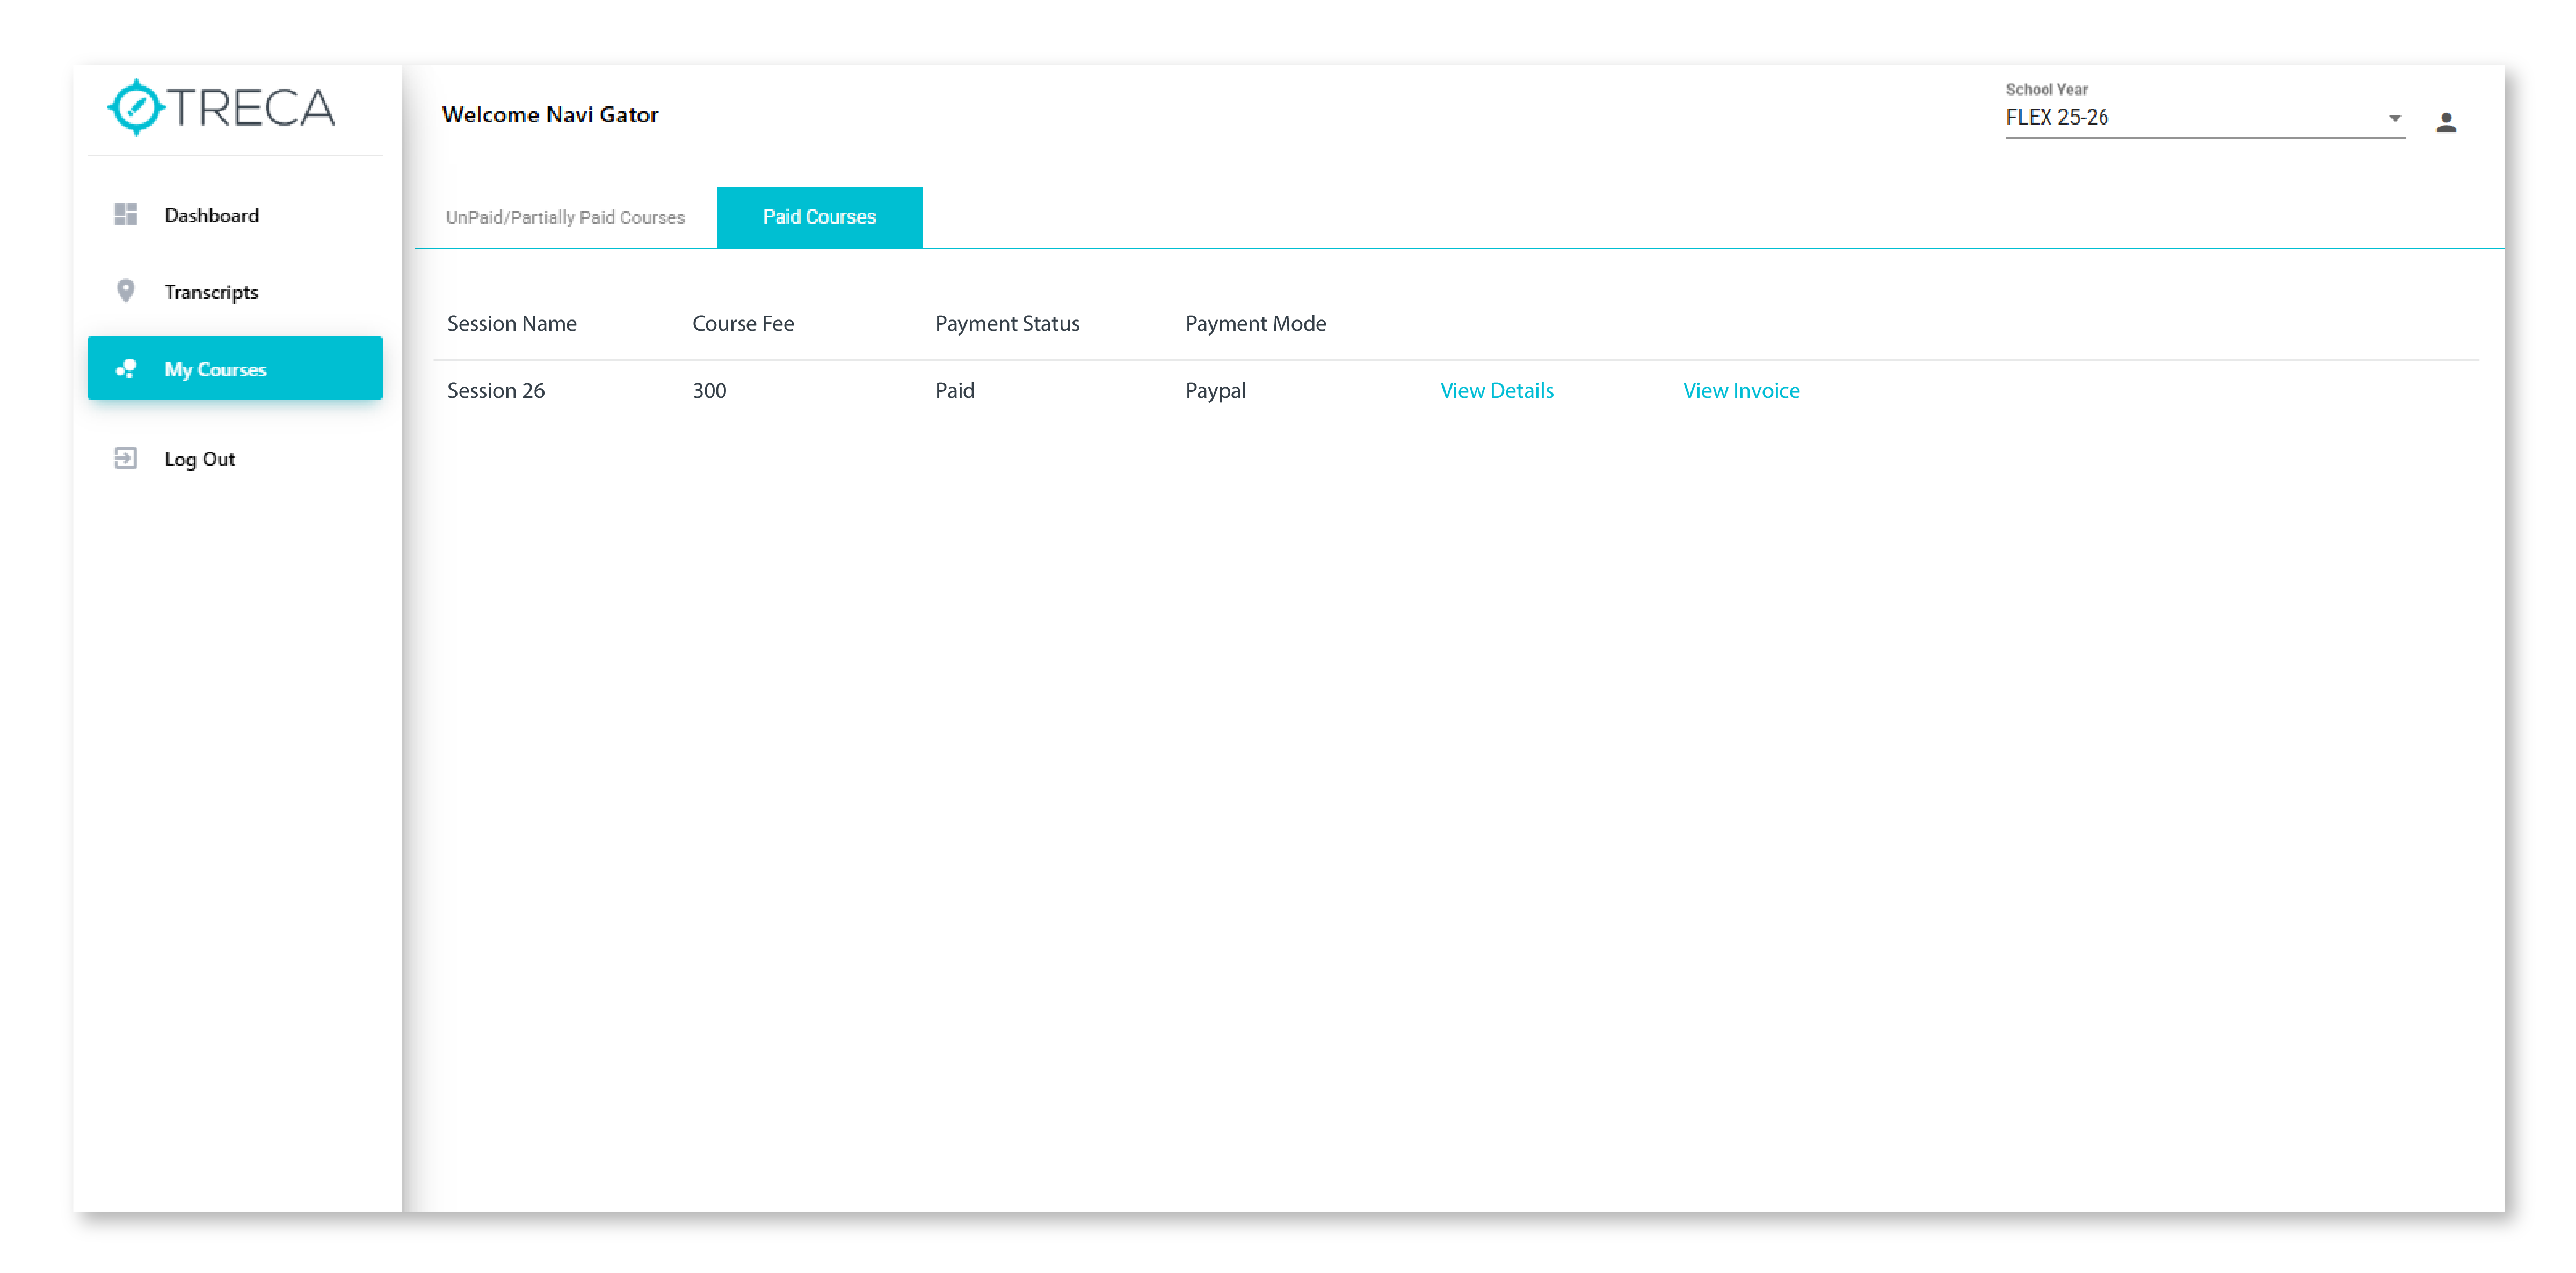
Task: Click the Course Fee column header
Action: coord(742,323)
